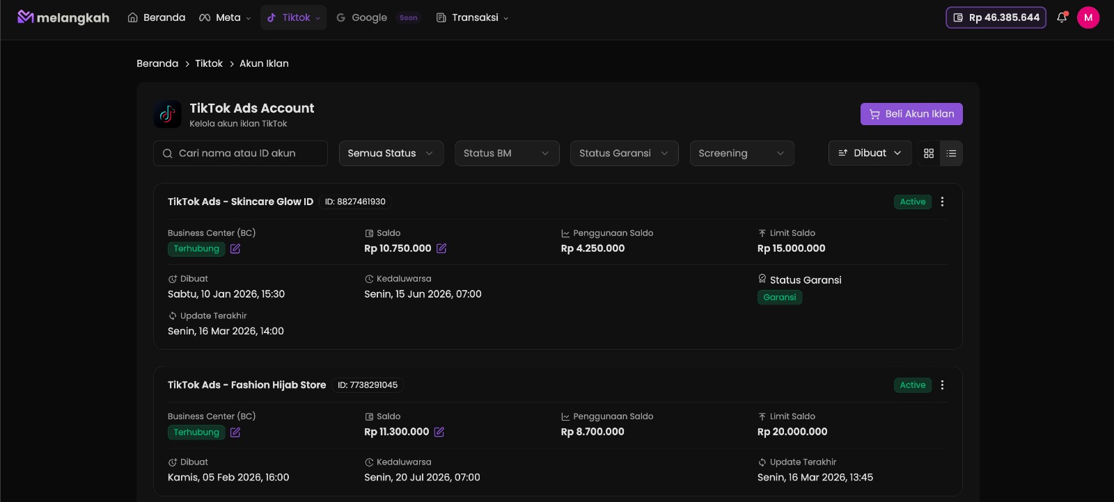Click expiry Senin, 15 Jun 2026, 07:00
This screenshot has width=1114, height=502.
point(423,294)
